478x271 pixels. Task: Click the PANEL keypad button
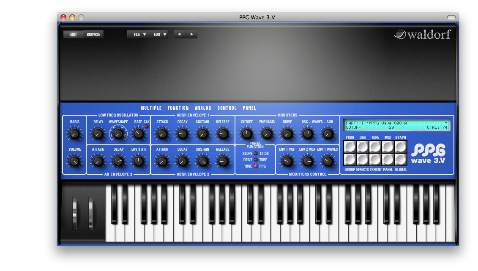pyautogui.click(x=388, y=159)
